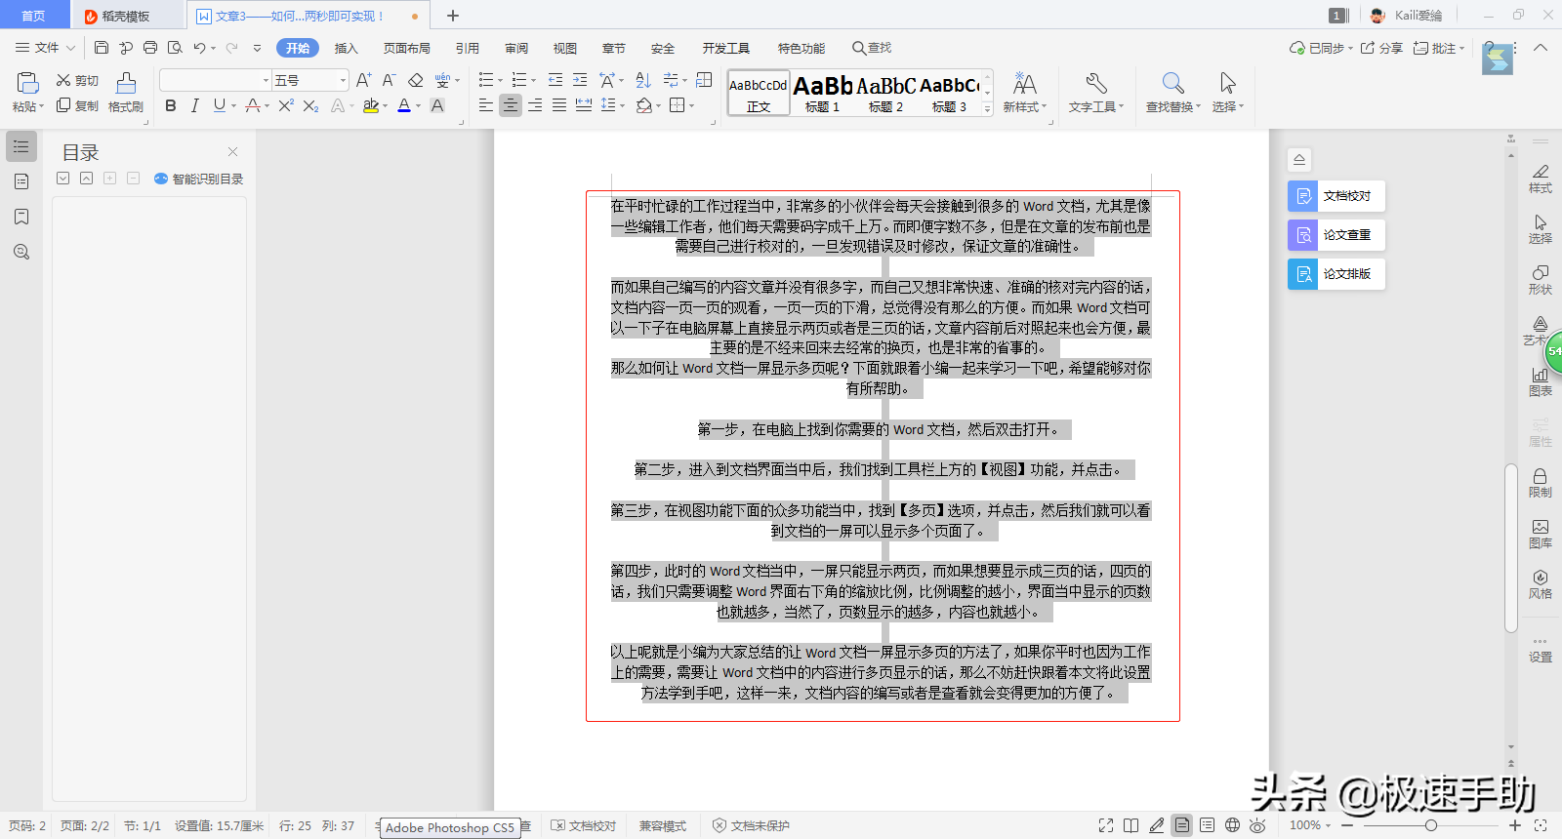Screen dimensions: 1562x839
Task: Increase font size with A+ icon
Action: tap(363, 80)
